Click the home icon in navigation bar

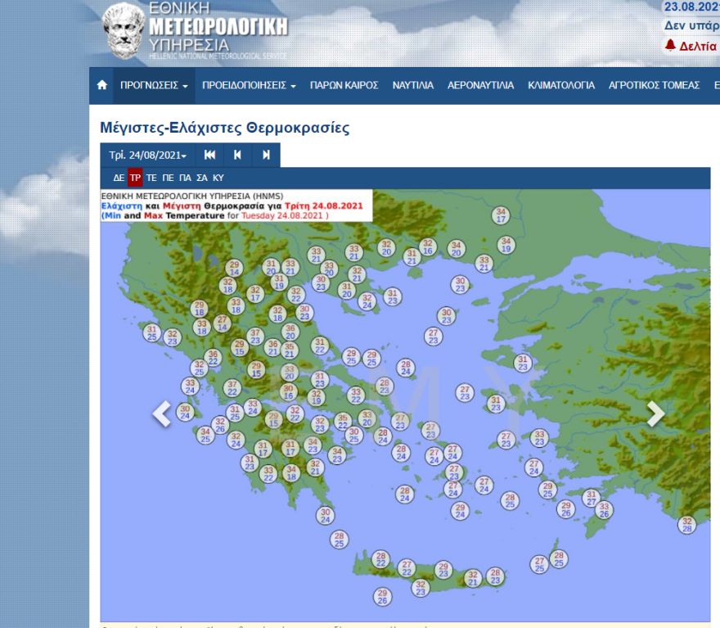click(x=101, y=85)
